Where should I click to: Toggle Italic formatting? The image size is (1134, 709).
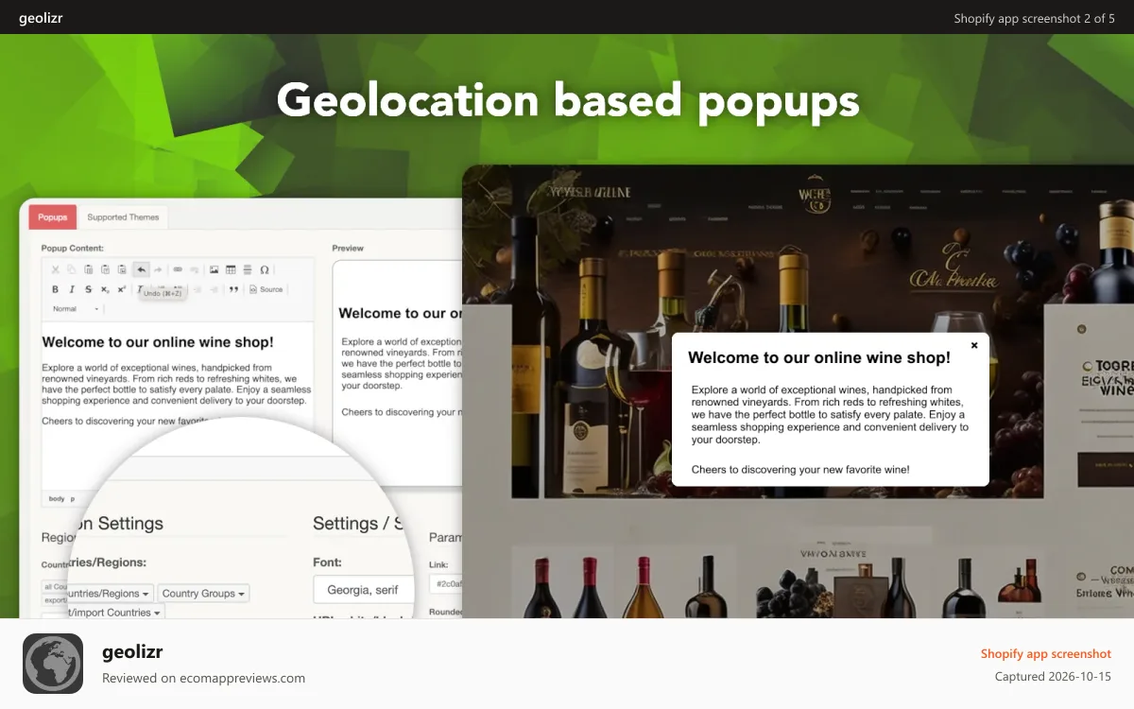coord(72,289)
